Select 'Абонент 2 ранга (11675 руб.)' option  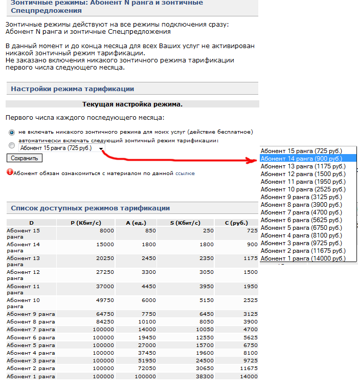308,251
